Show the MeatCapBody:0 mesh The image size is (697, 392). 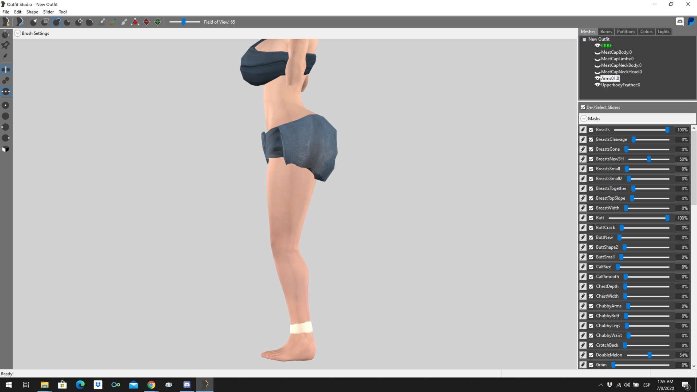click(x=597, y=53)
